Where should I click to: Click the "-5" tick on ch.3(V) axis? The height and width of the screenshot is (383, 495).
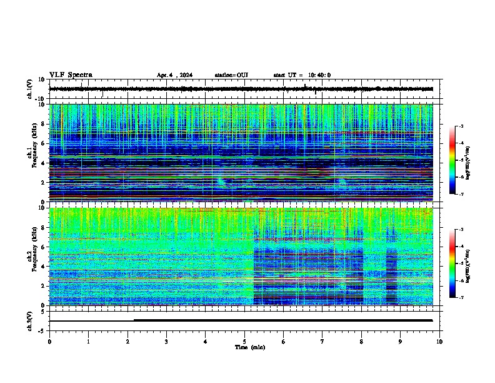click(x=42, y=331)
